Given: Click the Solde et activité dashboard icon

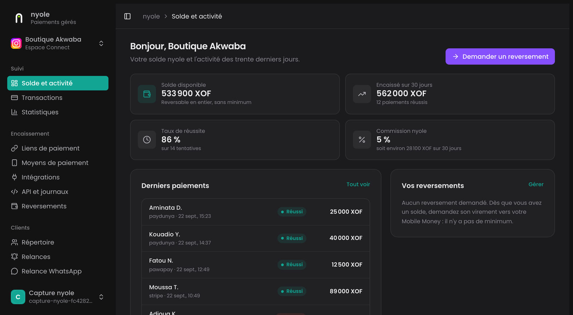Looking at the screenshot, I should click(x=14, y=83).
